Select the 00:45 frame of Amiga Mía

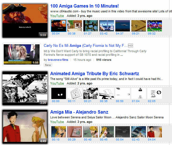[x=107, y=132]
